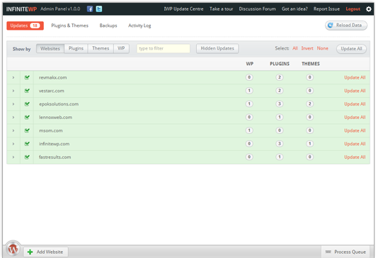This screenshot has width=376, height=258.
Task: Show updates by Themes
Action: point(101,48)
